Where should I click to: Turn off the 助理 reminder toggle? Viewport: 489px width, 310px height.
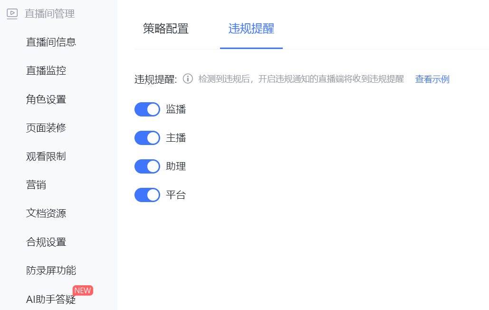[x=147, y=166]
